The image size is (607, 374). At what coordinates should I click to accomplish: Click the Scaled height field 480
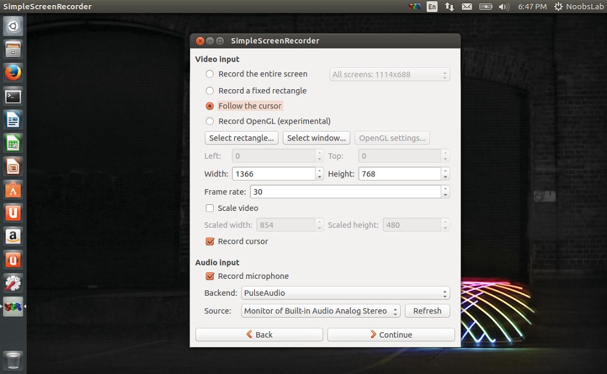click(x=412, y=225)
